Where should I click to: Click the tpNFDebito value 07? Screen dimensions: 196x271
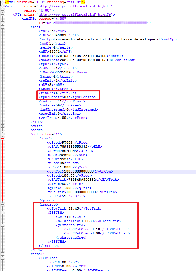pyautogui.click(x=66, y=97)
